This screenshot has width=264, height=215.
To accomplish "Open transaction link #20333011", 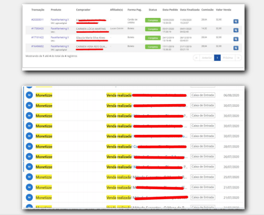I will coord(37,19).
